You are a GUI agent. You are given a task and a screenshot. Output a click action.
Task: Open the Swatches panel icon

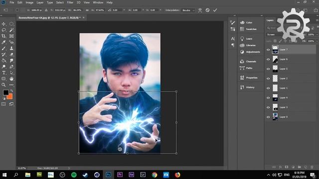(x=242, y=29)
